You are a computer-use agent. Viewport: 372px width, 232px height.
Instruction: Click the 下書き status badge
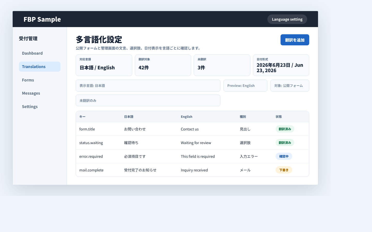click(284, 170)
